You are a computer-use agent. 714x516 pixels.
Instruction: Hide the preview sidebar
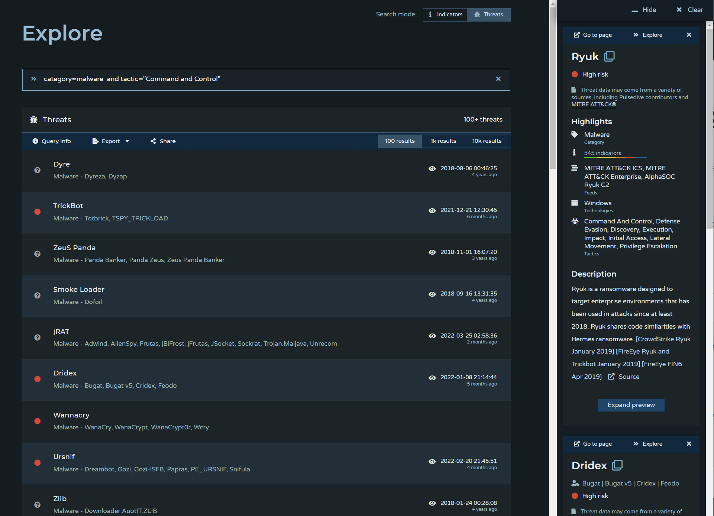644,10
